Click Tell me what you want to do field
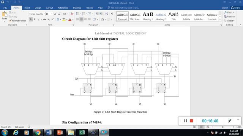 click(123, 8)
